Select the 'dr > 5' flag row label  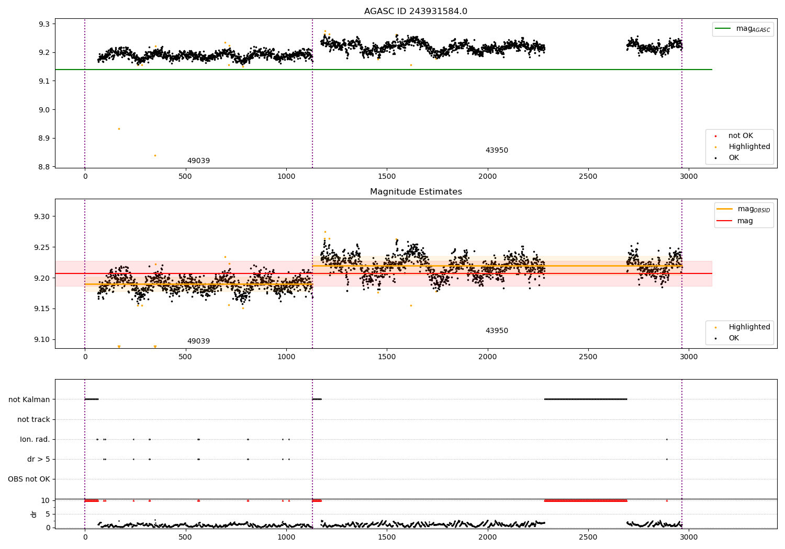click(39, 460)
